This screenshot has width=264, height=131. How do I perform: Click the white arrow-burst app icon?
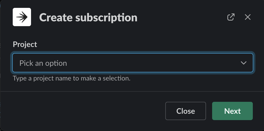(x=22, y=17)
